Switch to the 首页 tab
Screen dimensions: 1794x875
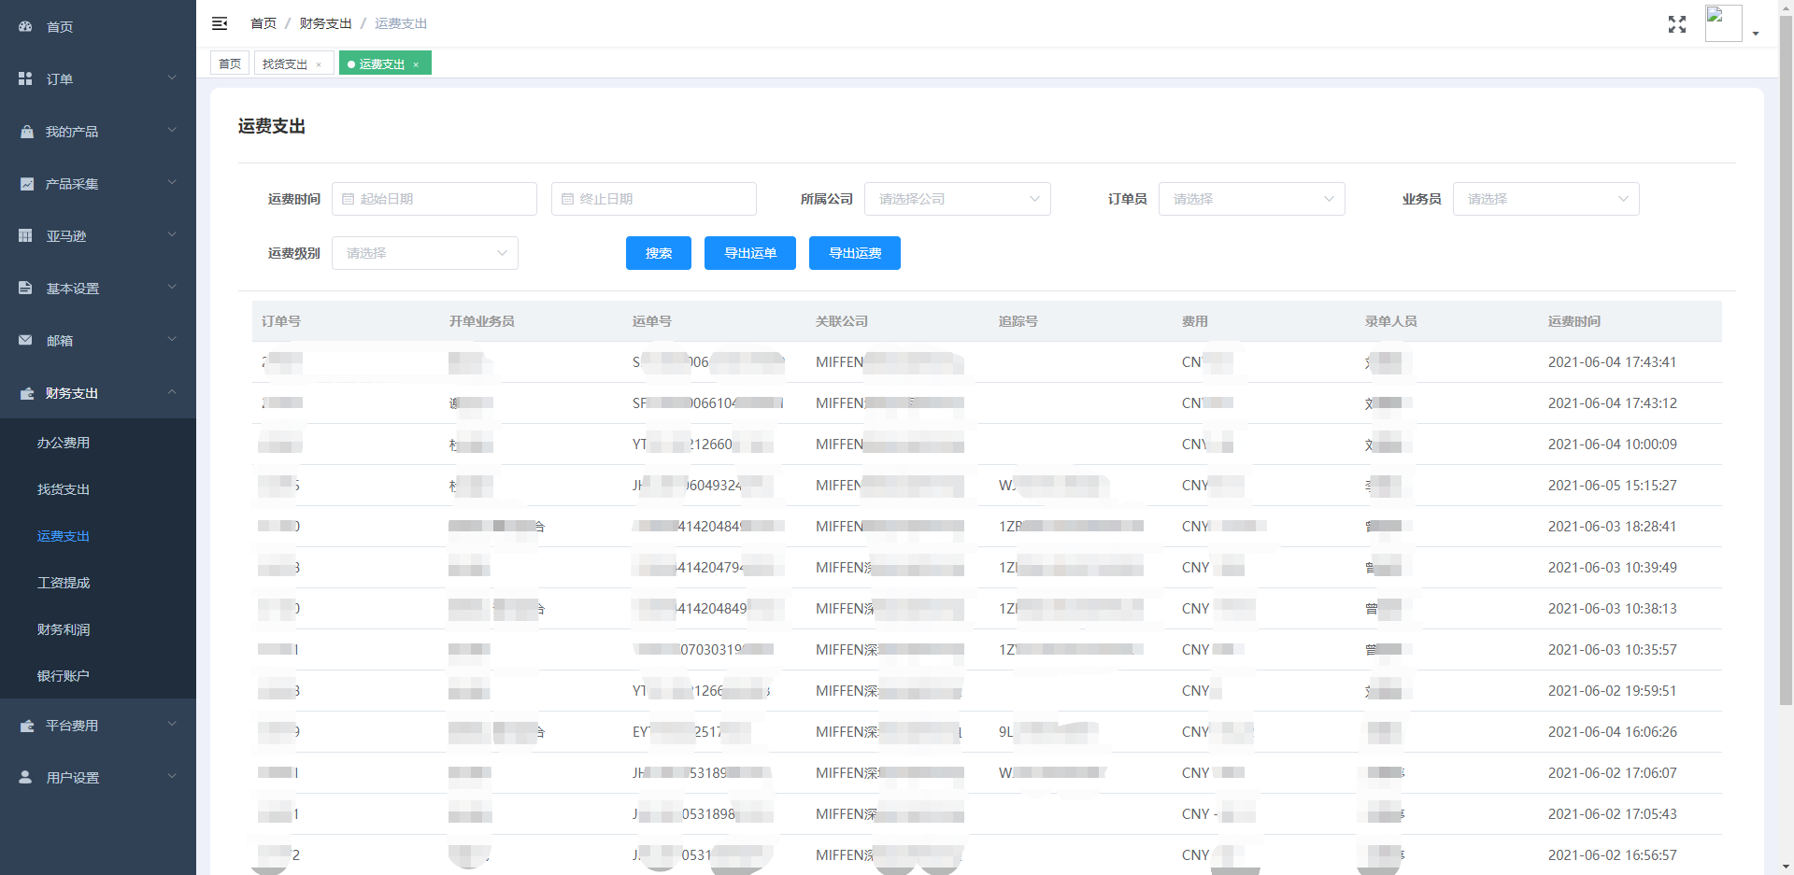(230, 64)
